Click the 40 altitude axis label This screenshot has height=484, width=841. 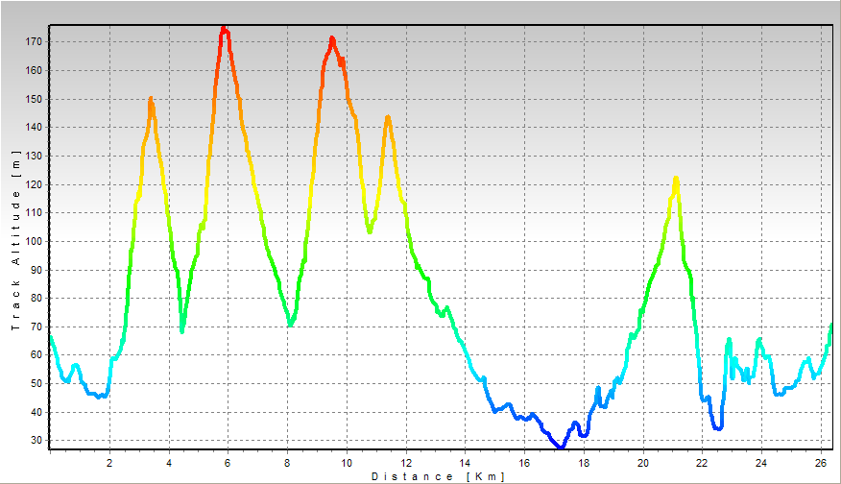coord(36,412)
